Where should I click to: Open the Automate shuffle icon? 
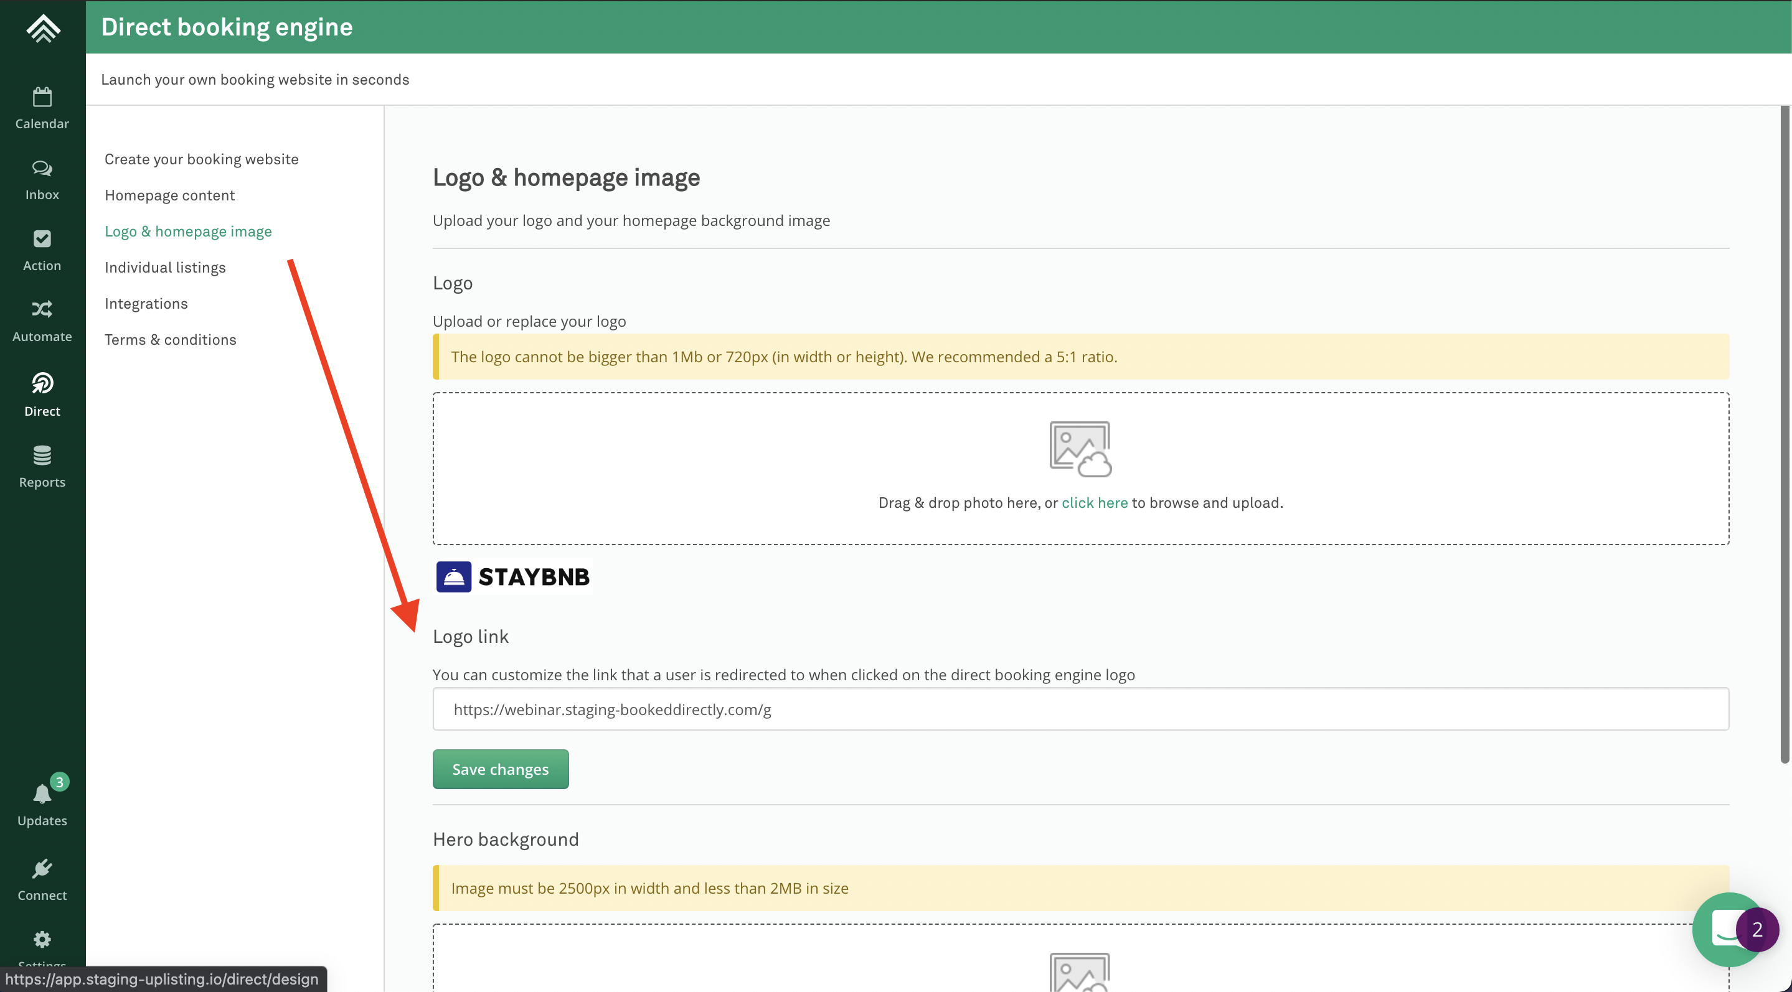click(x=42, y=309)
